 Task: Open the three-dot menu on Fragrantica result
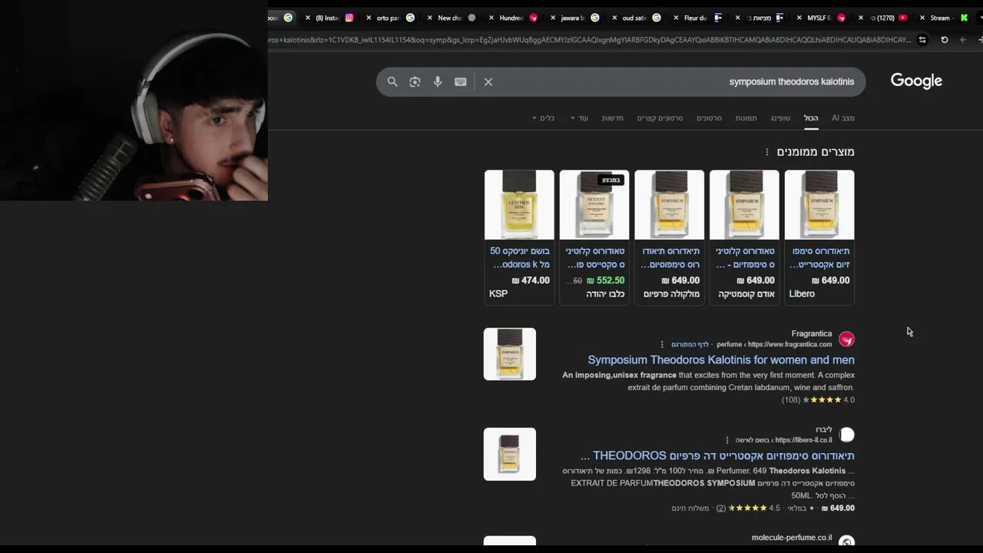[x=662, y=344]
